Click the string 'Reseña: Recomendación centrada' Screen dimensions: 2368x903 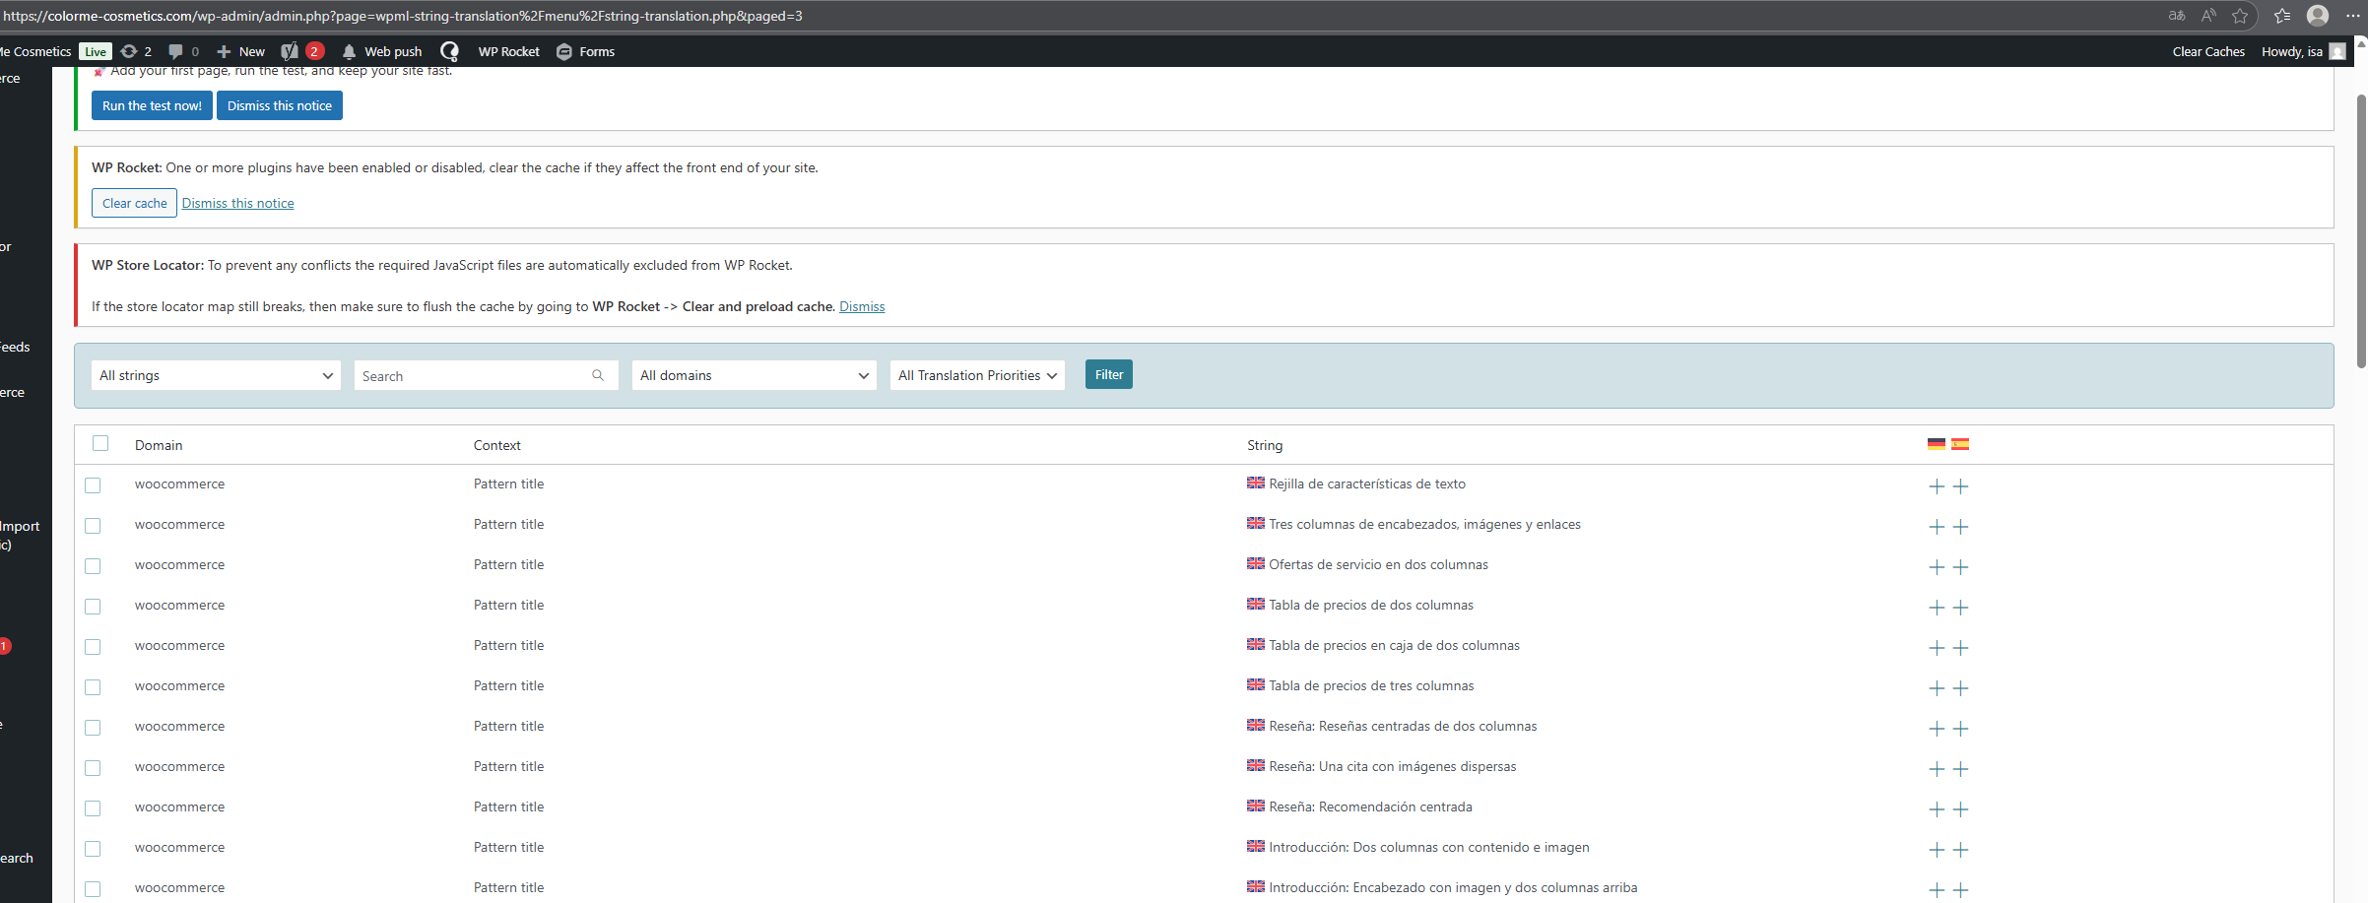click(1370, 806)
